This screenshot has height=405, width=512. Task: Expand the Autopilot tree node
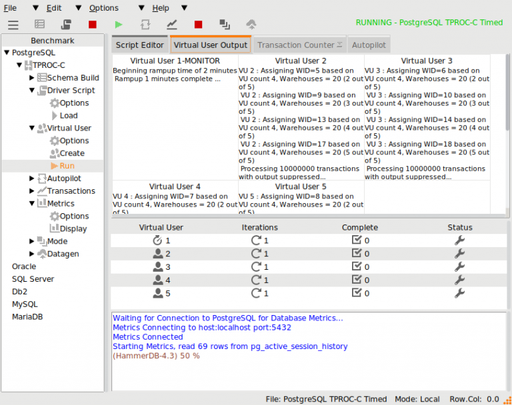(x=32, y=179)
